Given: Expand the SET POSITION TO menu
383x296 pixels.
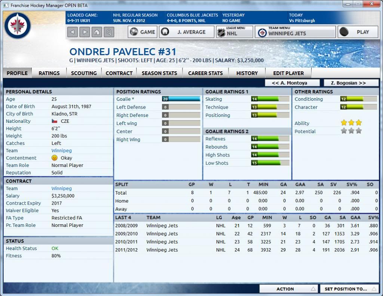Looking at the screenshot, I should pos(349,289).
